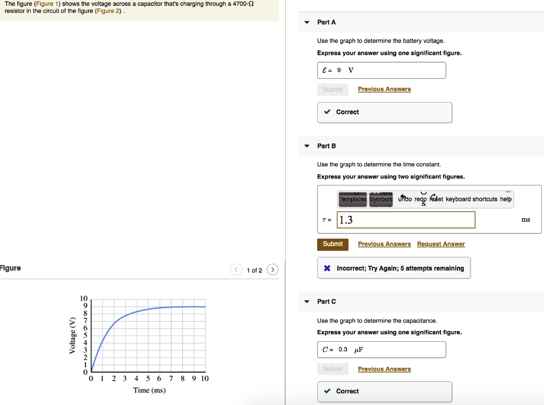This screenshot has width=544, height=405.
Task: Click 'Use the graph to determine the battery voltage' text
Action: point(380,41)
